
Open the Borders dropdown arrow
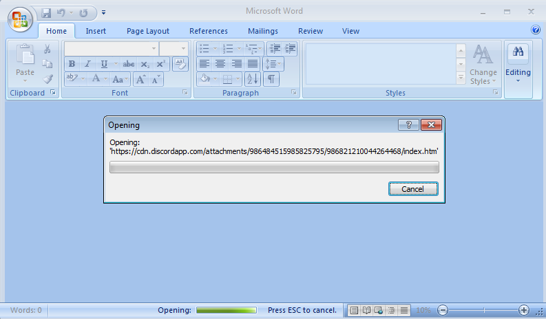click(238, 79)
